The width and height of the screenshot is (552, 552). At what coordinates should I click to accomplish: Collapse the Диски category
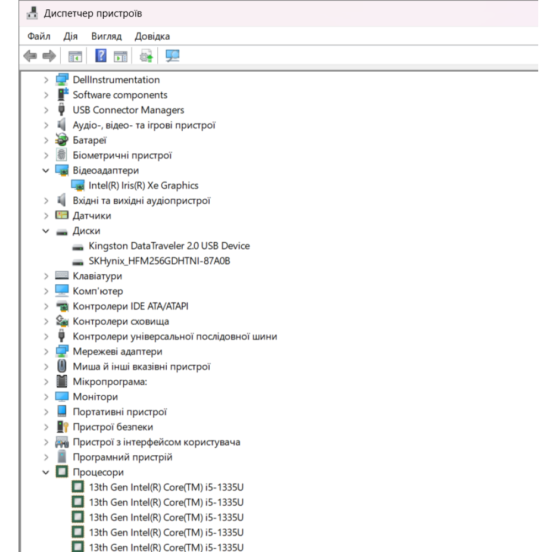point(46,231)
